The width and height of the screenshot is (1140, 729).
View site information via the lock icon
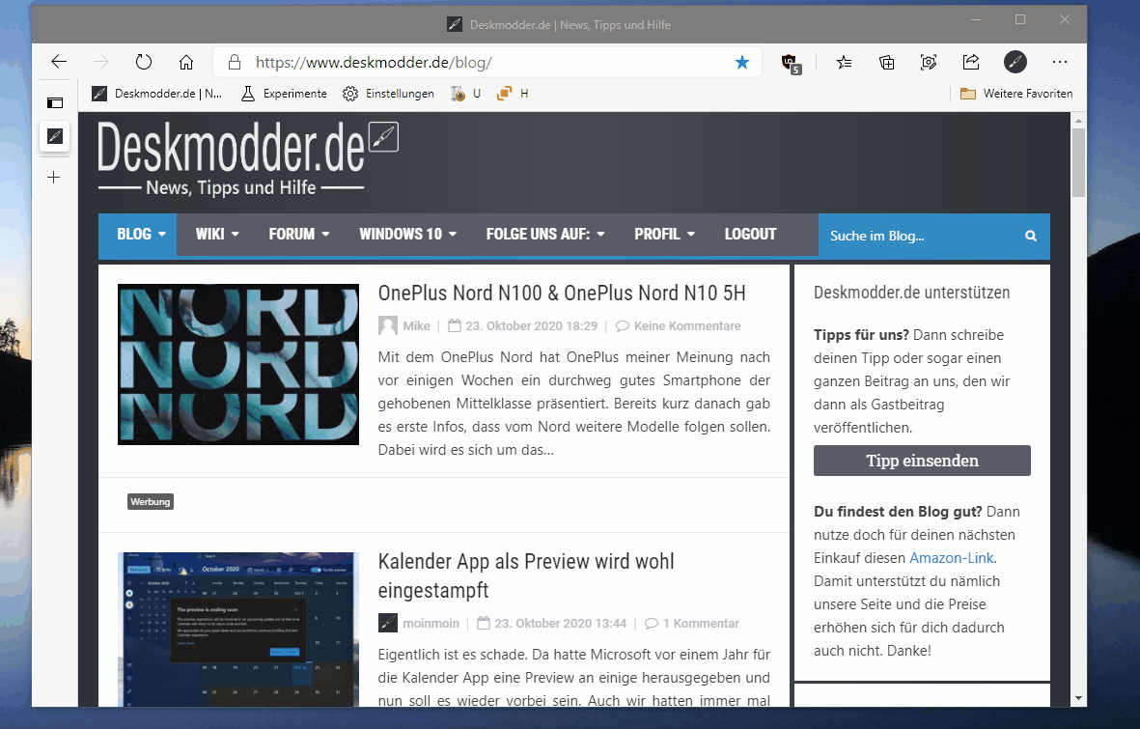point(235,62)
